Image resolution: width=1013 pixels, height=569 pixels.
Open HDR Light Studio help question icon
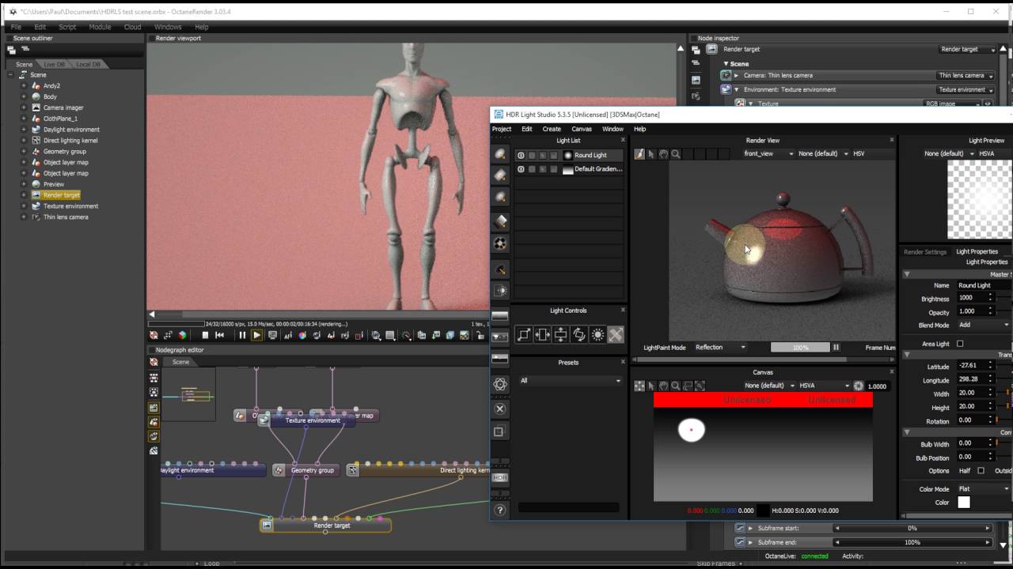tap(500, 510)
